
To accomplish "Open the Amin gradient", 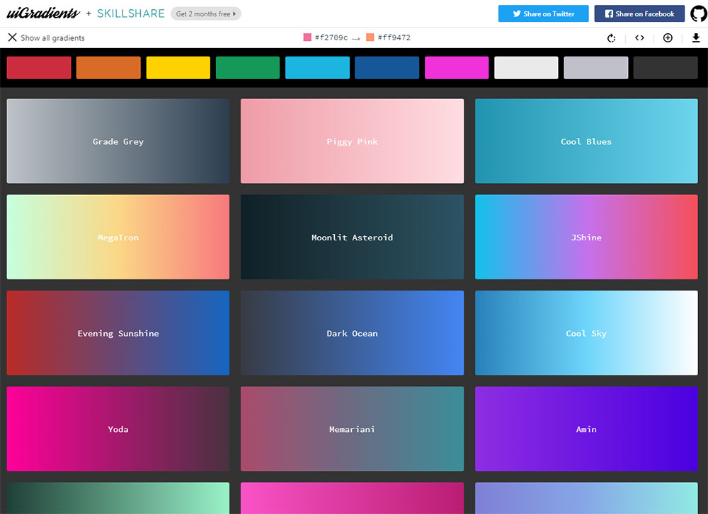I will [586, 428].
